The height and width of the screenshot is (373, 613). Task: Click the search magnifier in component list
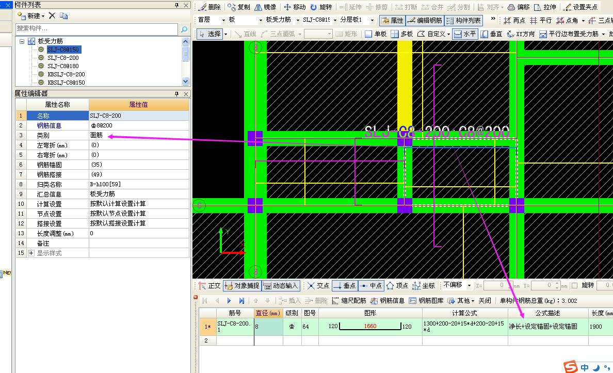[184, 29]
